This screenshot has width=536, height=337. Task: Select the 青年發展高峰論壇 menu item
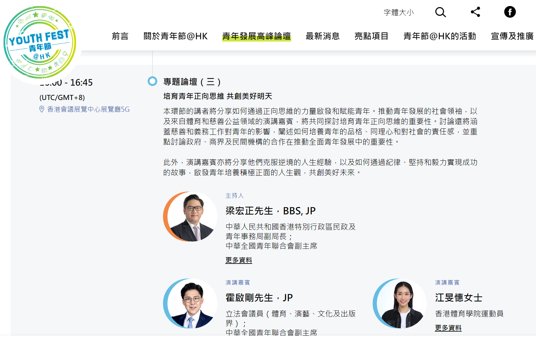[256, 36]
